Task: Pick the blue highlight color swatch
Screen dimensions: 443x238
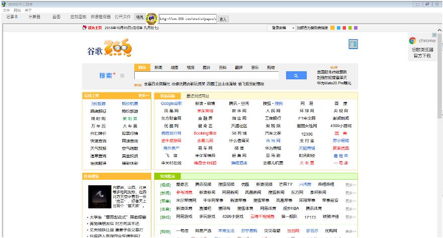Action: [338, 28]
